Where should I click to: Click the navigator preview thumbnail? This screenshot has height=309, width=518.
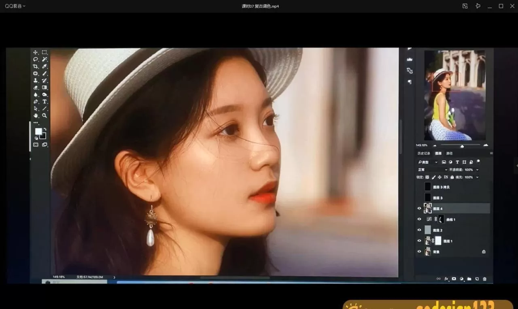[454, 95]
